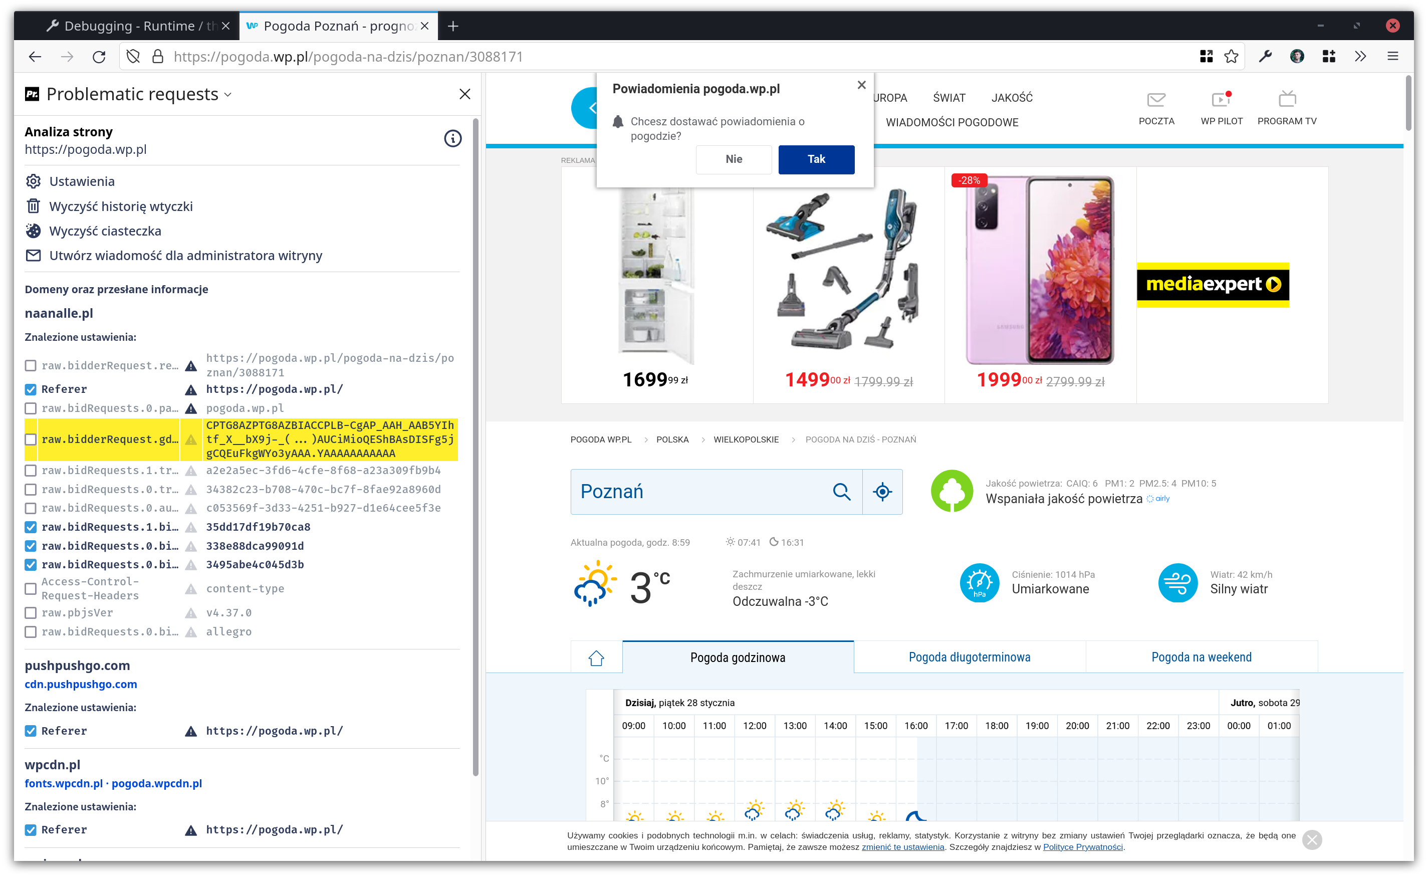Open the cdn.pushpushgo.com link
1428x878 pixels.
click(x=81, y=684)
